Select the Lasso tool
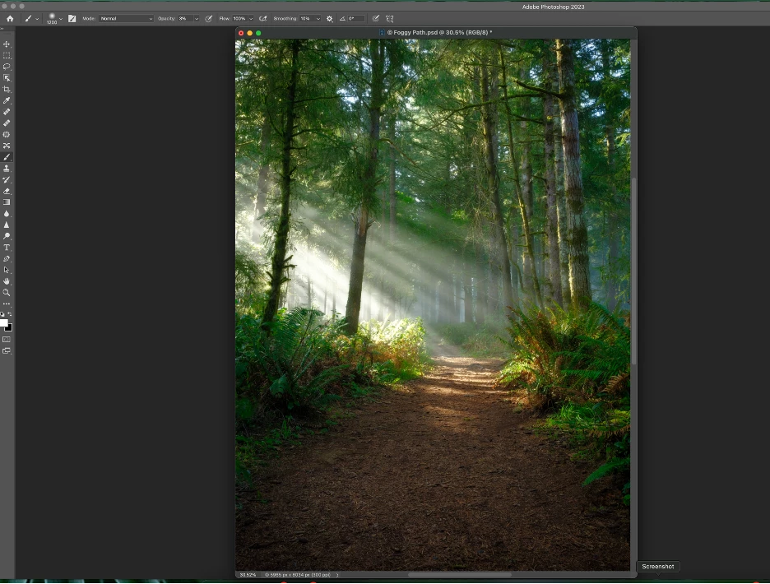This screenshot has width=770, height=584. pyautogui.click(x=7, y=67)
